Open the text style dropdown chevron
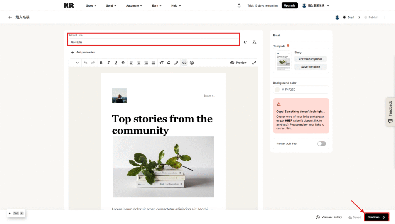395x224 pixels. pyautogui.click(x=77, y=63)
